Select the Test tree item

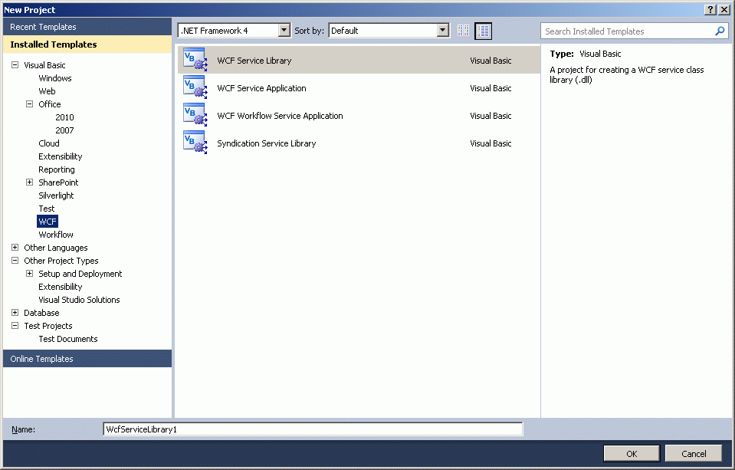47,209
